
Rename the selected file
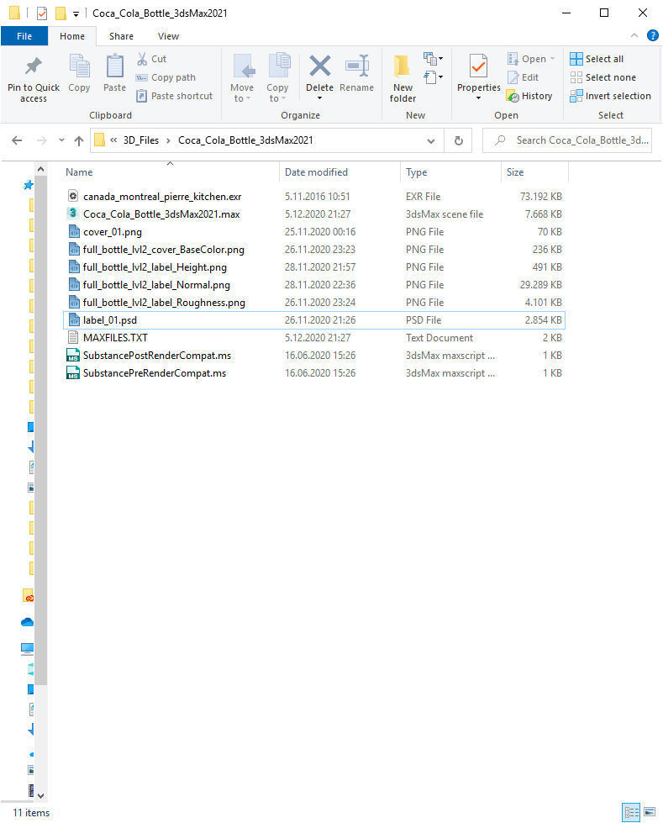[356, 73]
